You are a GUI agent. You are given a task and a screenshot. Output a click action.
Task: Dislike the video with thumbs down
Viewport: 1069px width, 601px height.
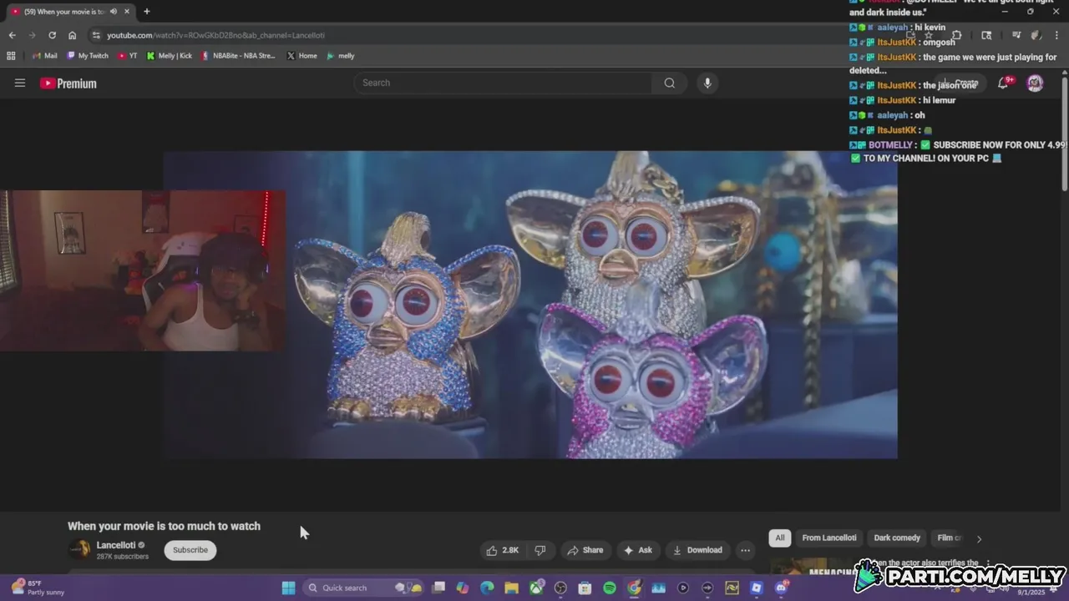(540, 550)
